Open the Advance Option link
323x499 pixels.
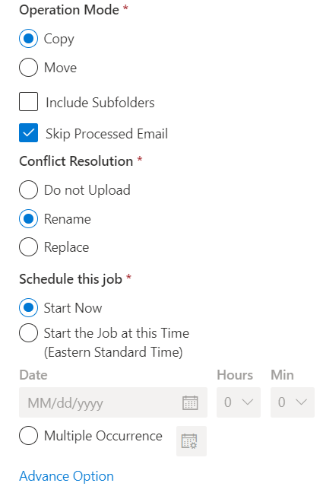[66, 476]
